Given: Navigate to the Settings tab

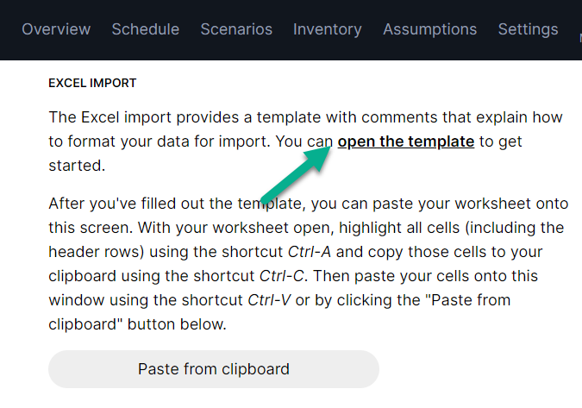Looking at the screenshot, I should pyautogui.click(x=528, y=29).
